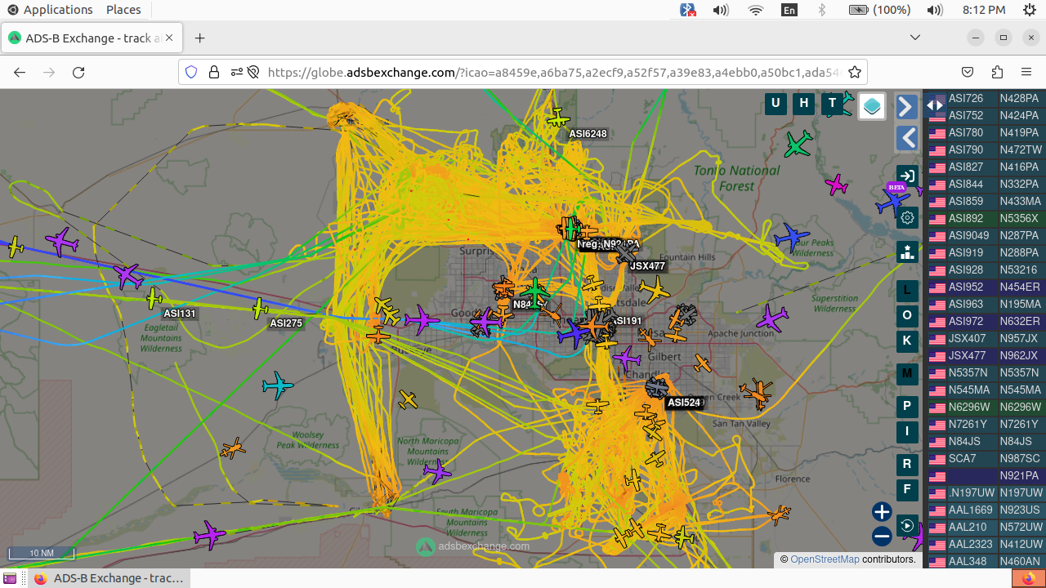Screen dimensions: 1046x588
Task: Select the SCA7 row in aircraft list
Action: pyautogui.click(x=986, y=458)
